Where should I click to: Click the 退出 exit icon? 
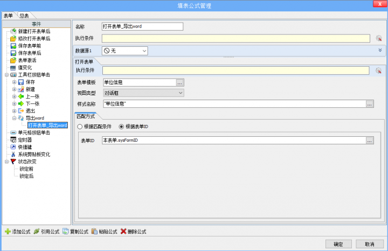[21, 111]
